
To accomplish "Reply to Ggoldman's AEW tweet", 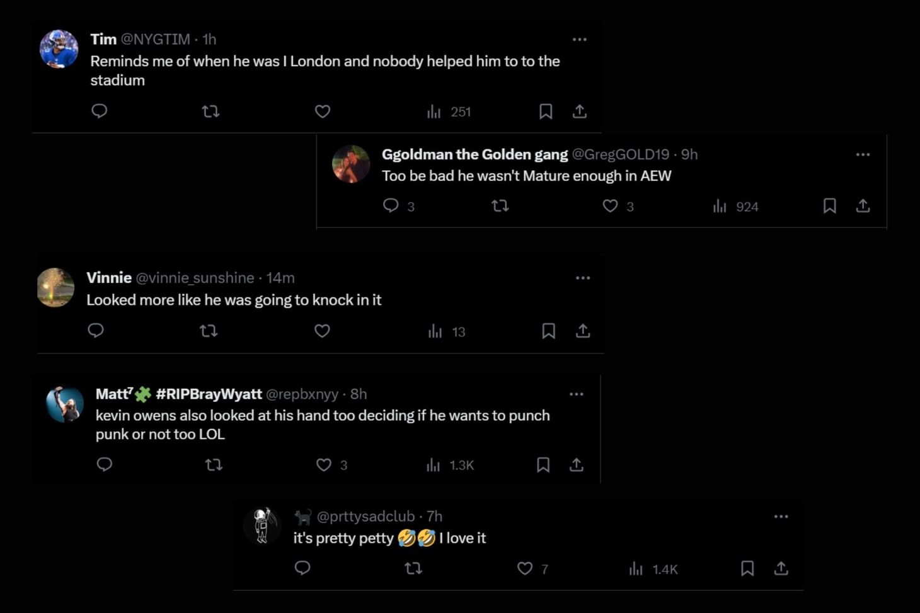I will coord(391,206).
